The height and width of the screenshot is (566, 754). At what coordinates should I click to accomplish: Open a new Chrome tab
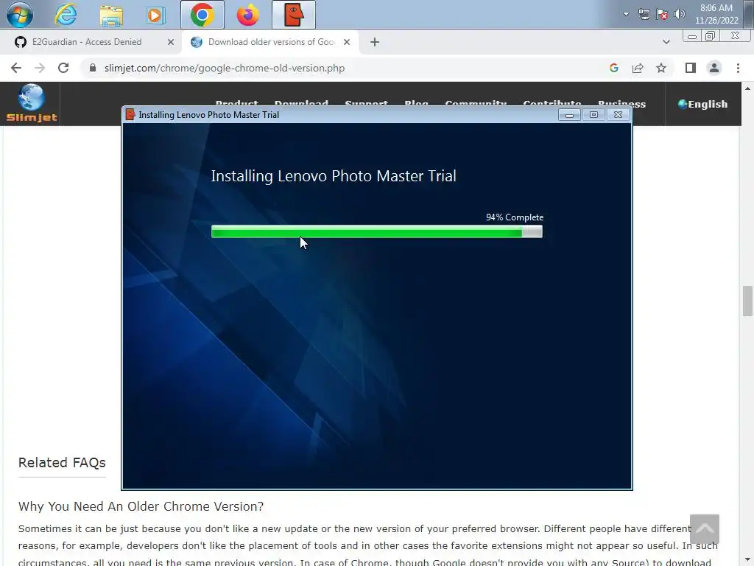[375, 42]
